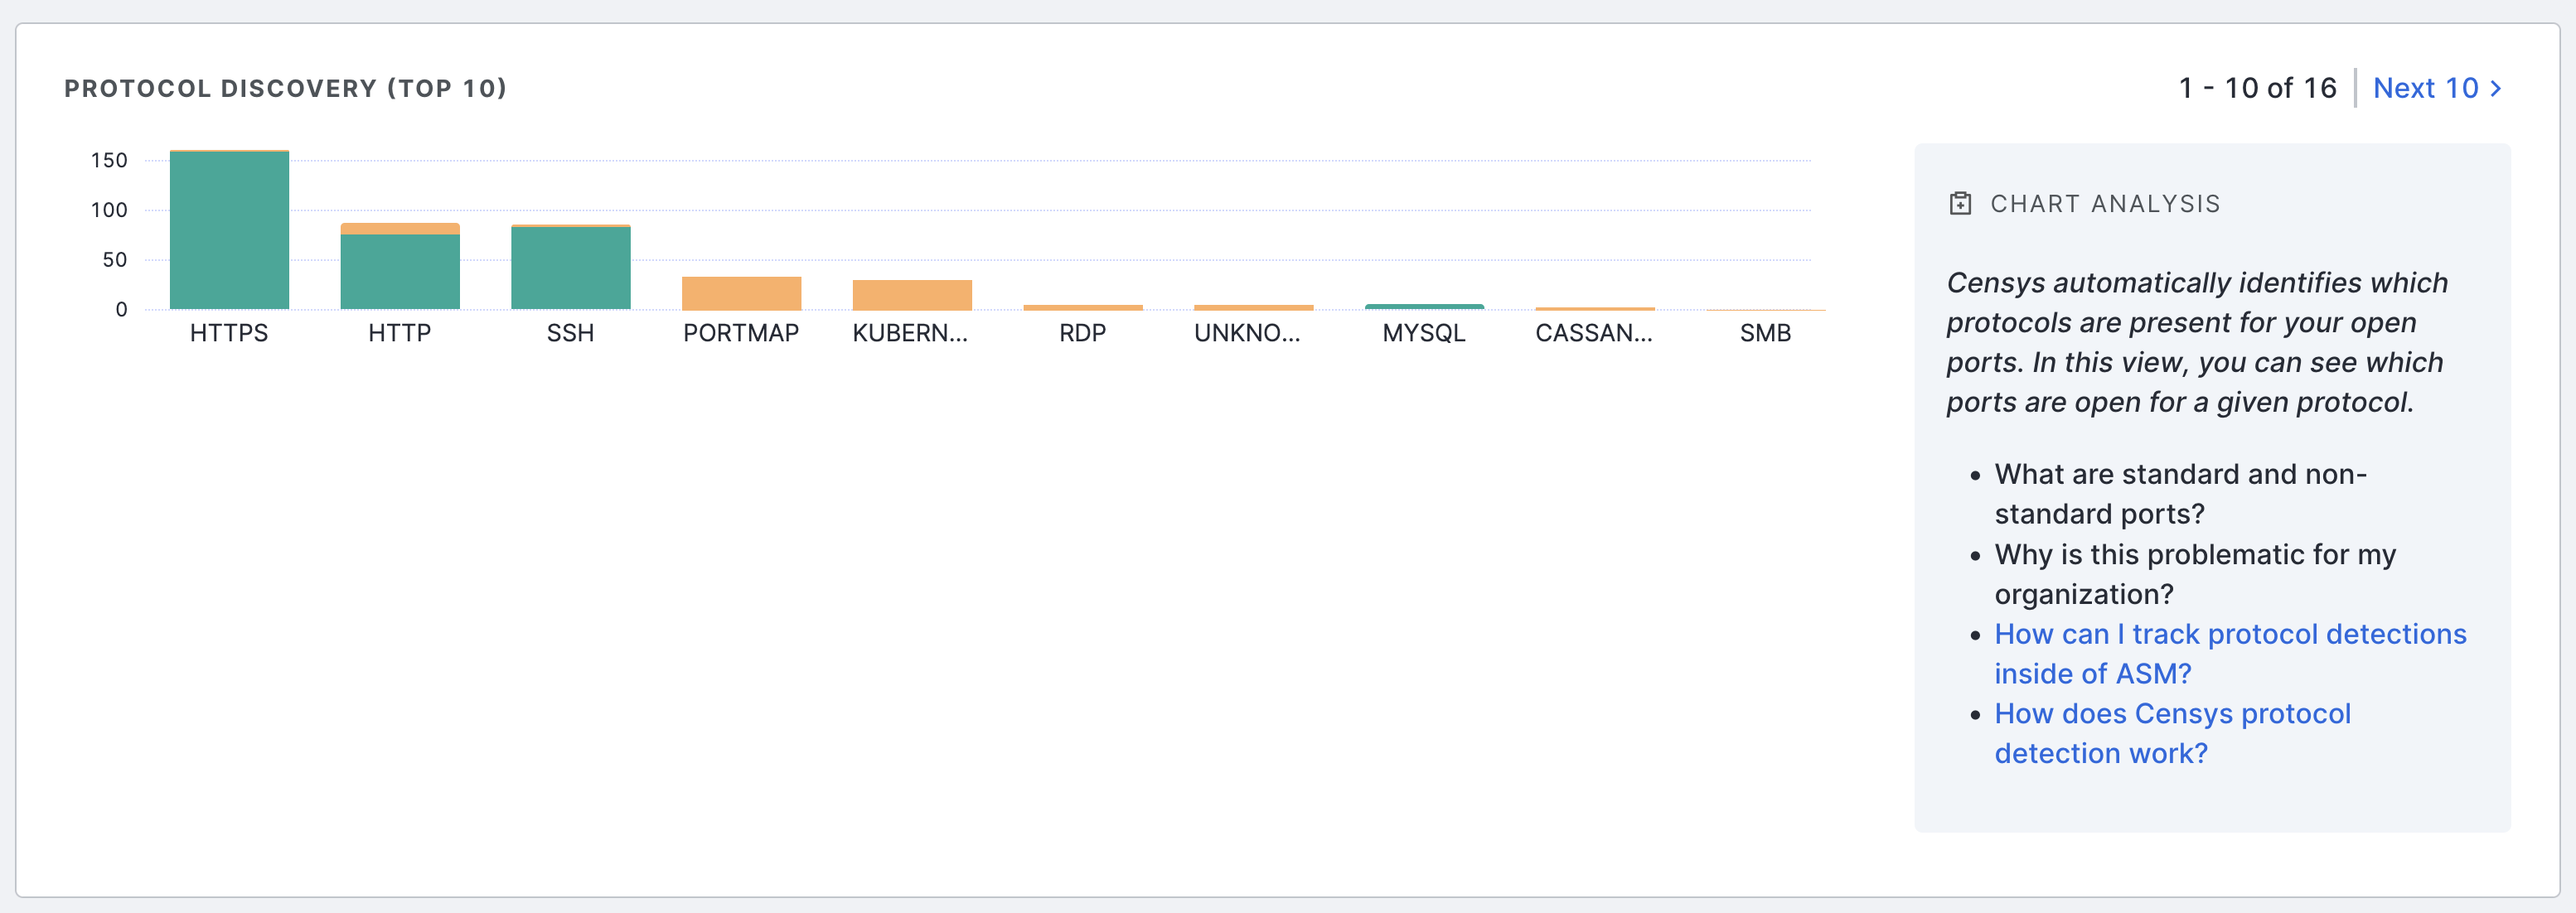Go to Next 10 protocols
Viewport: 2576px width, 913px height.
pyautogui.click(x=2426, y=89)
